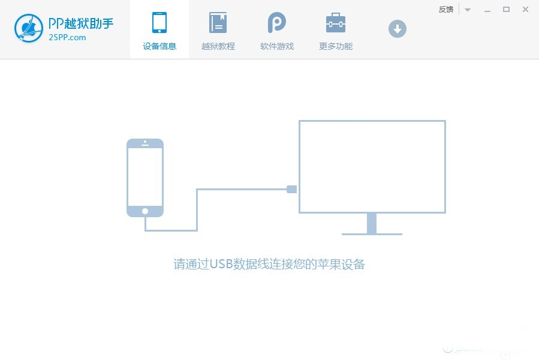Image resolution: width=539 pixels, height=360 pixels.
Task: Click the monitor illustration
Action: point(372,166)
